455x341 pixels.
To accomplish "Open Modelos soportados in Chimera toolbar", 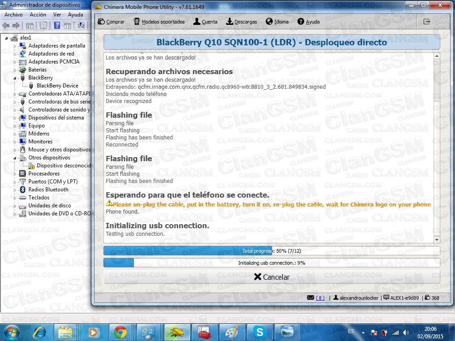I will 159,22.
